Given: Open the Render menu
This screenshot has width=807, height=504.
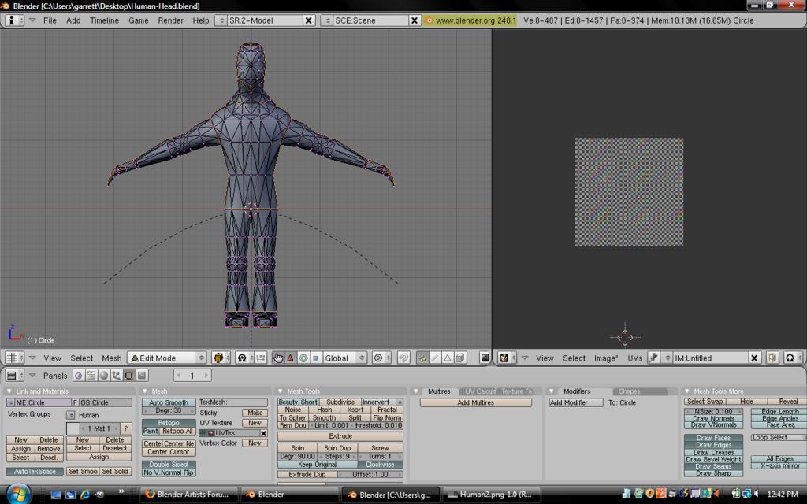Looking at the screenshot, I should (171, 20).
